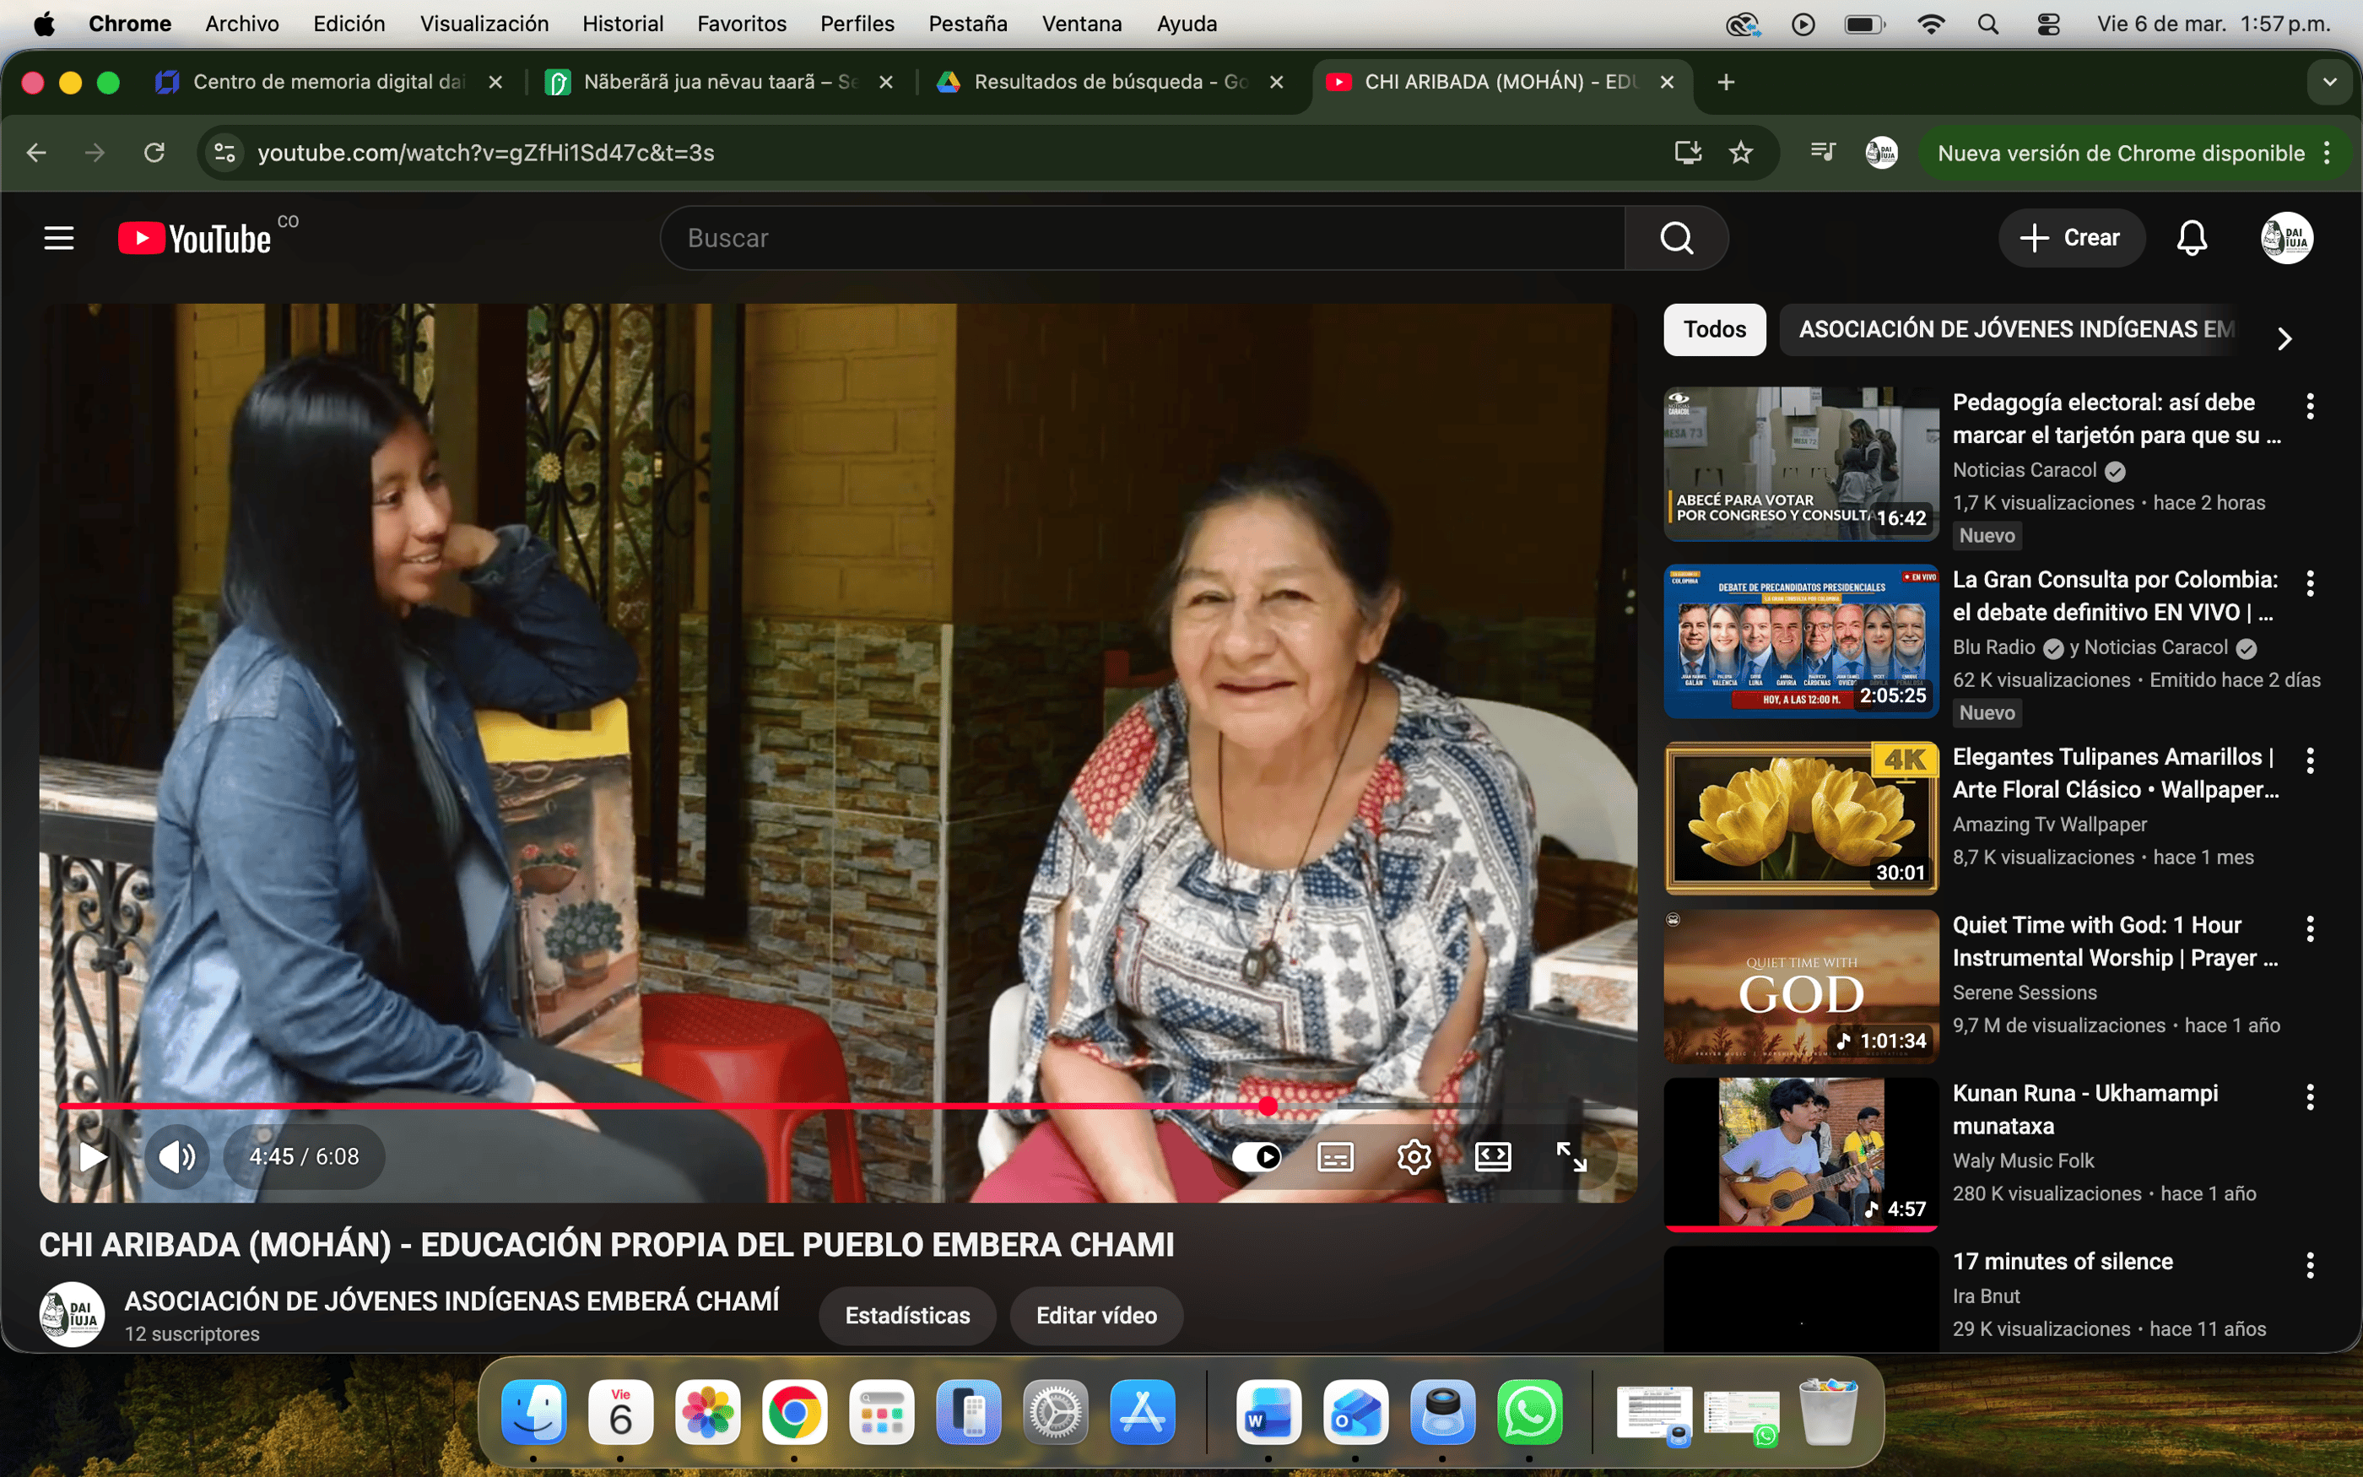
Task: Open options menu for Pedagogía electoral video
Action: [x=2311, y=406]
